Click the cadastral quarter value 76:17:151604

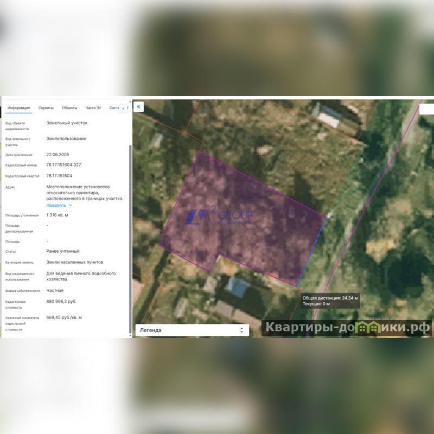click(x=59, y=176)
